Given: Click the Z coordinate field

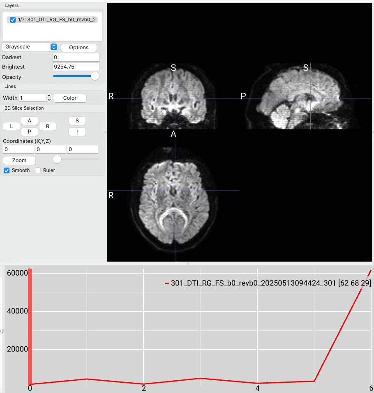Looking at the screenshot, I should tap(83, 149).
